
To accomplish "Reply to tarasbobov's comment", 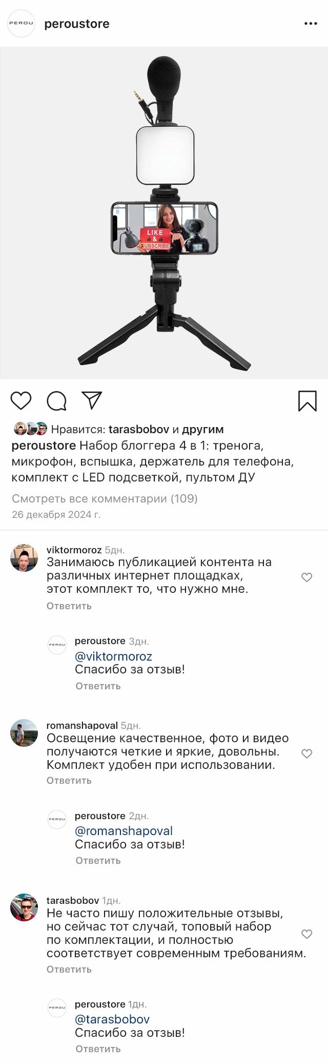I will click(x=69, y=969).
